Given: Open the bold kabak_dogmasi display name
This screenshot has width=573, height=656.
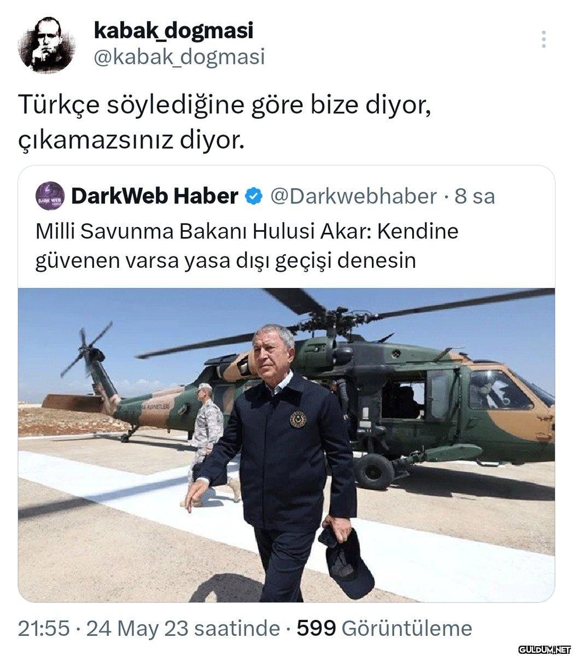Looking at the screenshot, I should (174, 31).
